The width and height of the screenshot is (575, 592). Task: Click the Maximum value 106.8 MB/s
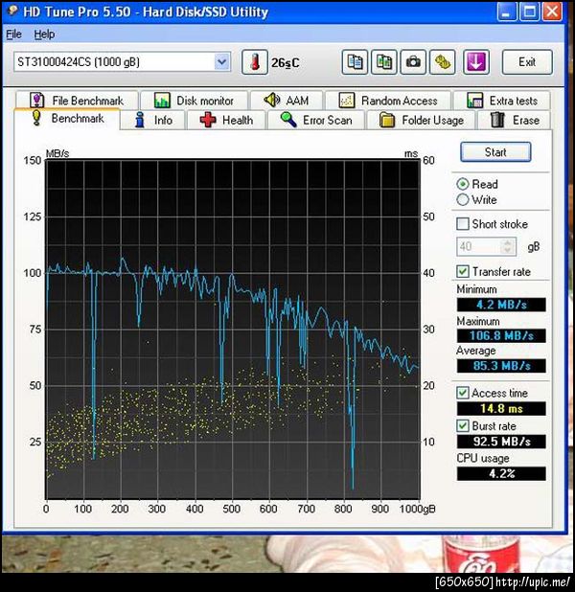point(501,335)
